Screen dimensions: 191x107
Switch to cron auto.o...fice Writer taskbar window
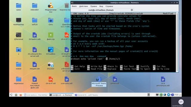pyautogui.click(x=36, y=95)
